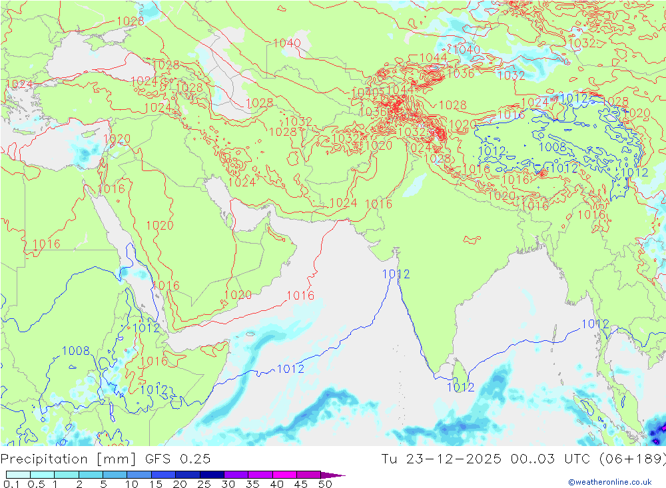Click the blue 1012 label on India's west coast
The width and height of the screenshot is (666, 488).
pyautogui.click(x=396, y=274)
